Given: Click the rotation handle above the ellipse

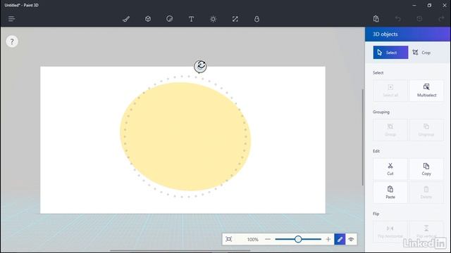Looking at the screenshot, I should pyautogui.click(x=200, y=66).
